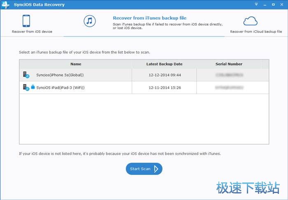Sort by the Name column header

76,64
